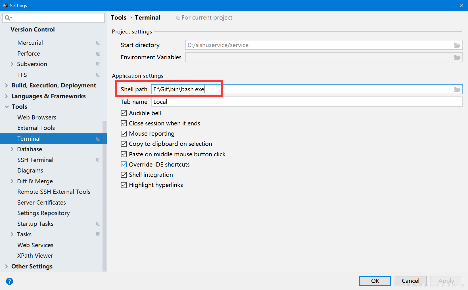Screen dimensions: 468x290
Task: Open help via question mark icon
Action: 9,281
